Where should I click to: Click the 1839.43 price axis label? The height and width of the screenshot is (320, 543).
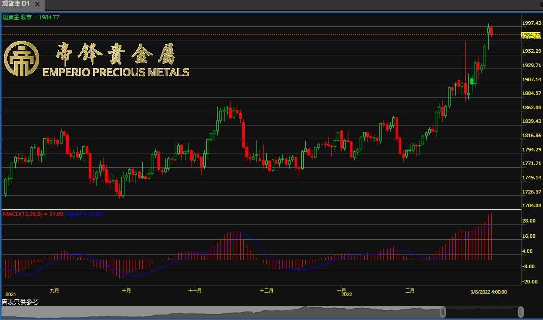pos(531,121)
